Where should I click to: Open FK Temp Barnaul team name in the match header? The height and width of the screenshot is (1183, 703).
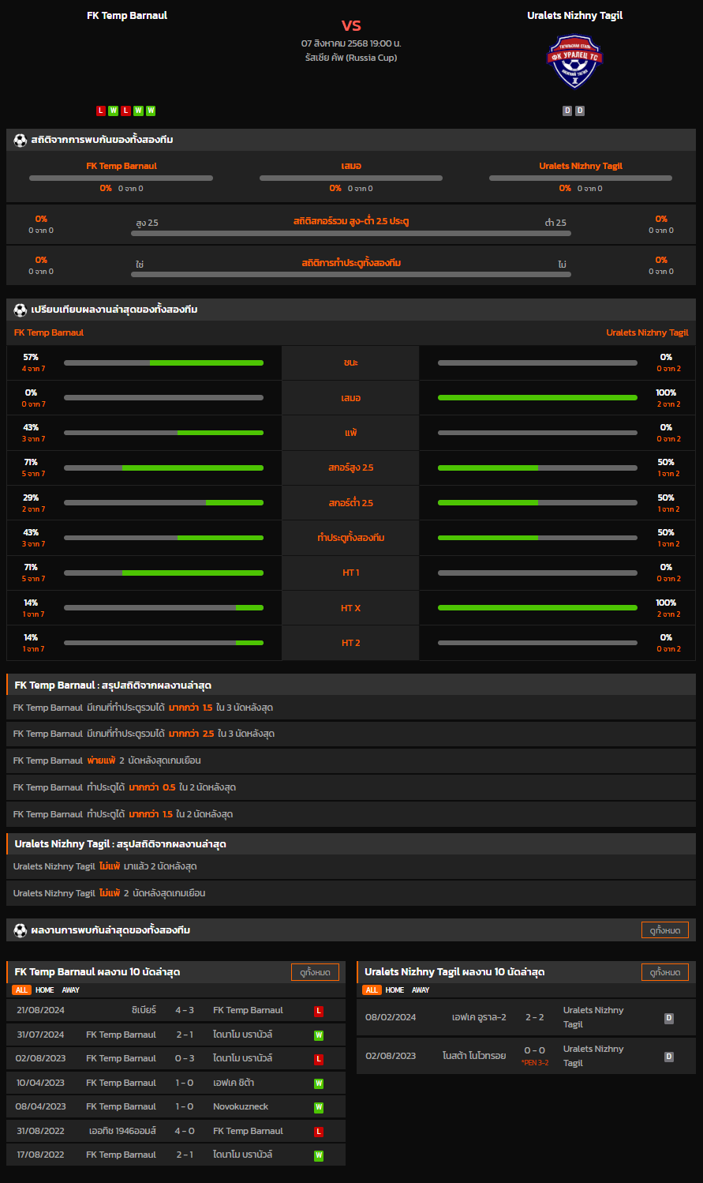[127, 15]
